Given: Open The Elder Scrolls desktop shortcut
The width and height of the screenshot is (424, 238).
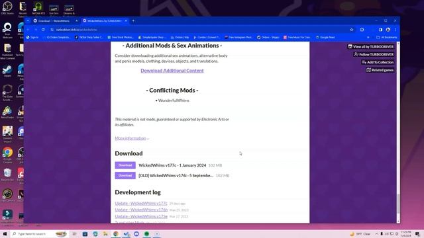Looking at the screenshot, I should [7, 93].
